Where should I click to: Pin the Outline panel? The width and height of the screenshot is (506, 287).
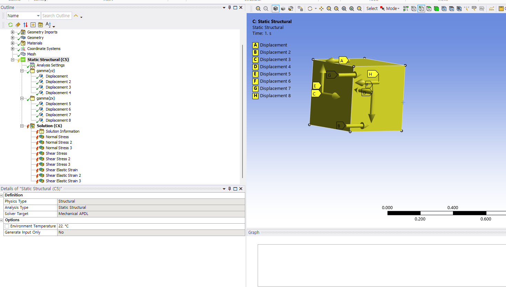230,8
